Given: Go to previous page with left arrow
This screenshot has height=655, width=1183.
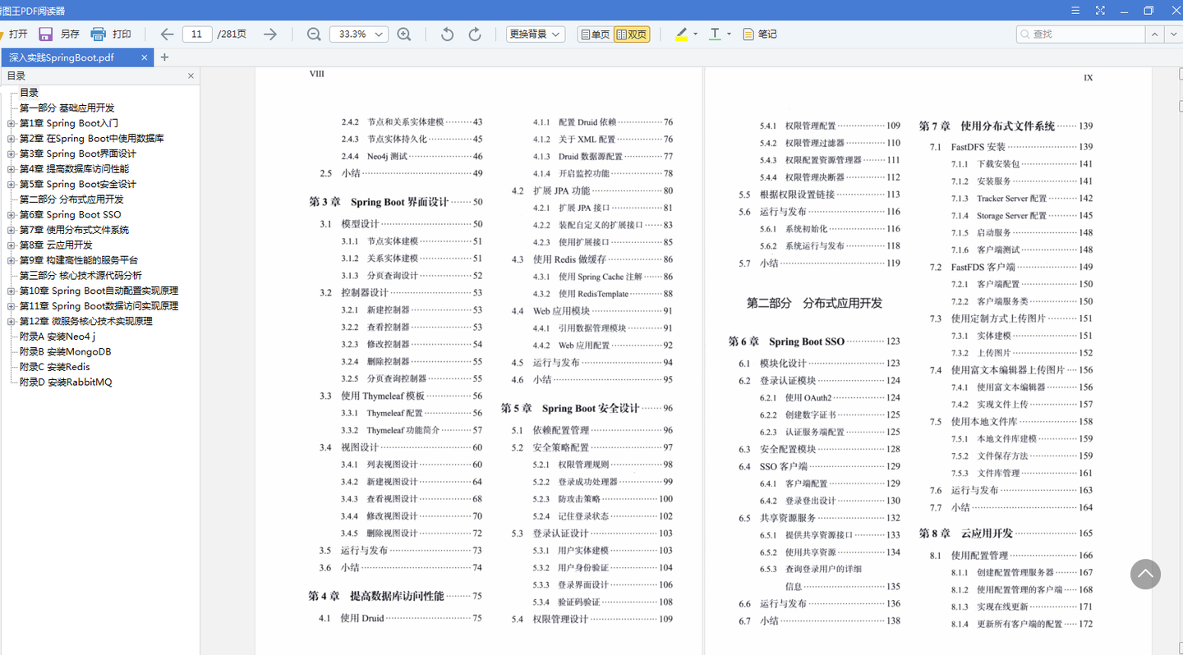Looking at the screenshot, I should pyautogui.click(x=167, y=34).
